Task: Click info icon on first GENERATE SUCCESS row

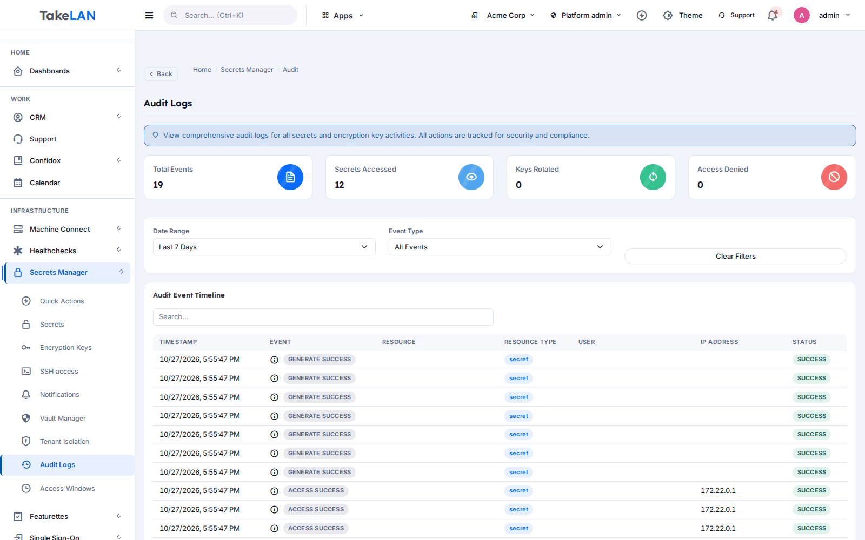Action: [274, 360]
